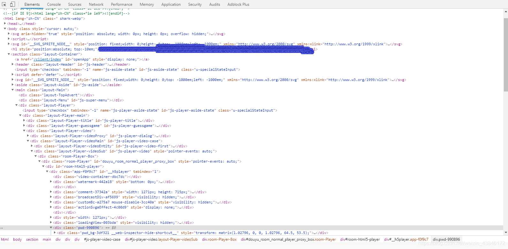This screenshot has width=508, height=249.
Task: Collapse the layout-Main element
Action: click(12, 90)
